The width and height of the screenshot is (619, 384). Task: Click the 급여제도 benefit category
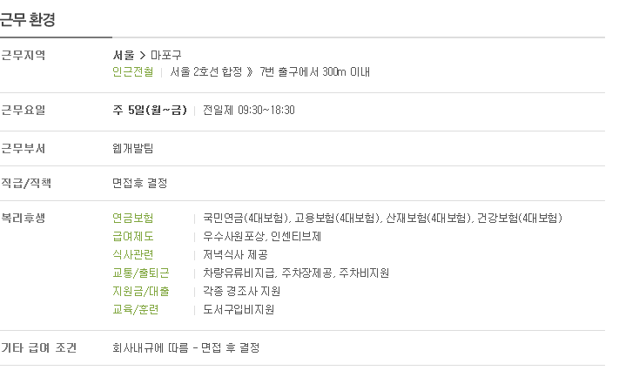point(132,236)
